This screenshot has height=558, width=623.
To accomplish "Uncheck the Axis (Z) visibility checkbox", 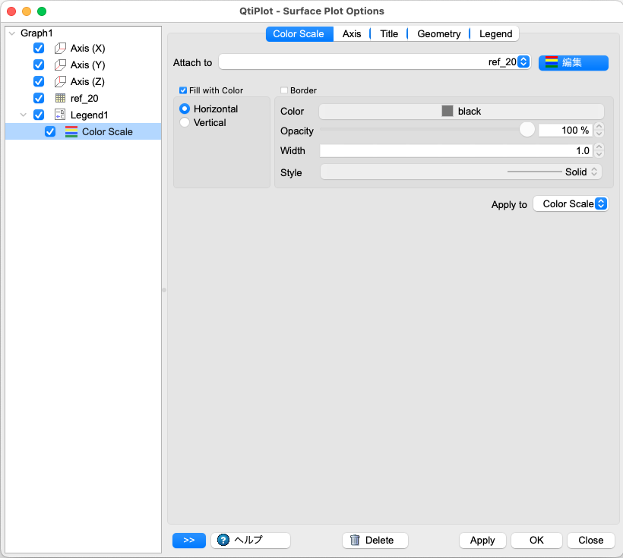I will [x=39, y=81].
